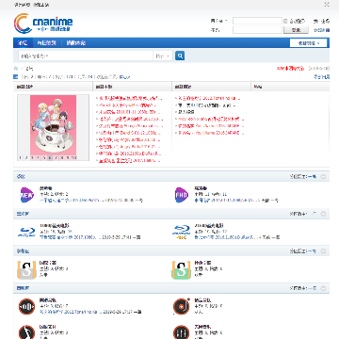Open the sound waveform music forum icon
Screen dimensions: 339x339
pyautogui.click(x=26, y=306)
